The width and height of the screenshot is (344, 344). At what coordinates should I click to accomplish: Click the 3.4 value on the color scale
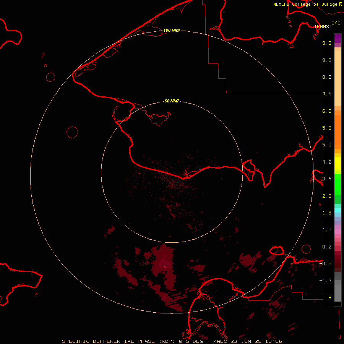pyautogui.click(x=327, y=179)
